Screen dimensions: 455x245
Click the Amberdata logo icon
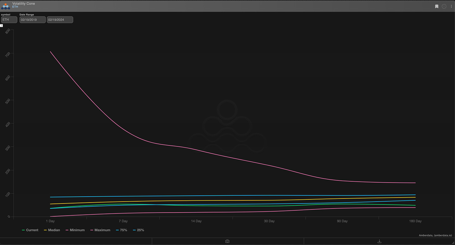tap(6, 6)
